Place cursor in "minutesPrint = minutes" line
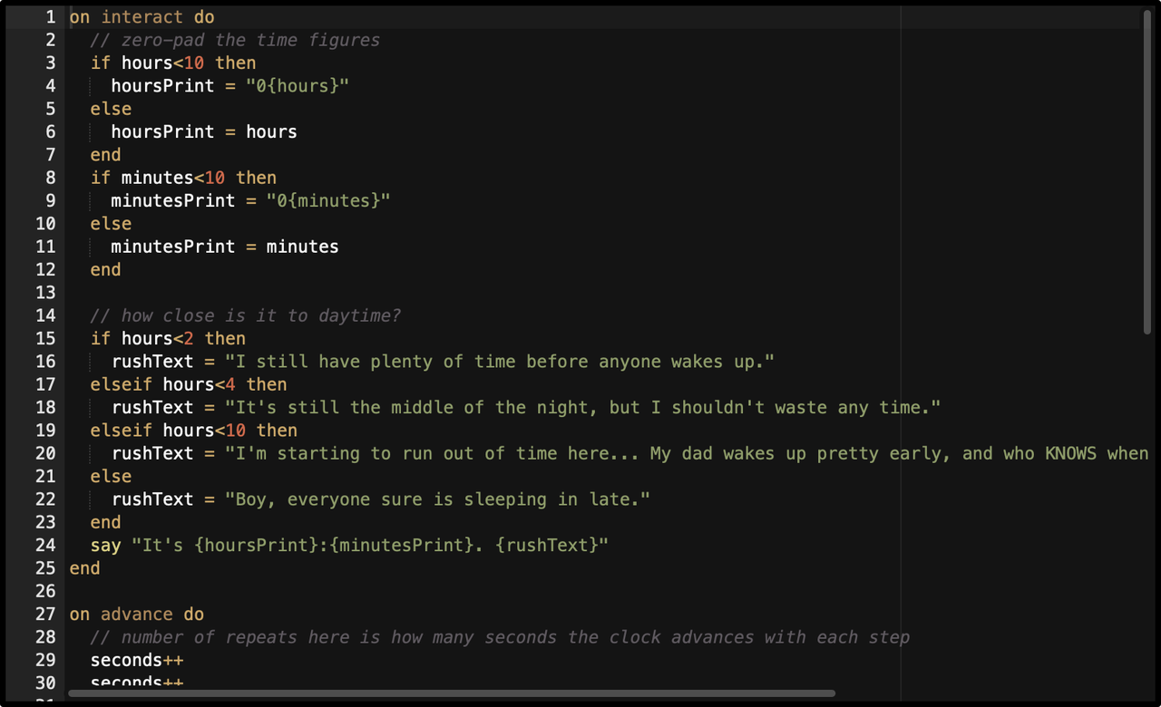This screenshot has width=1161, height=707. pos(224,247)
